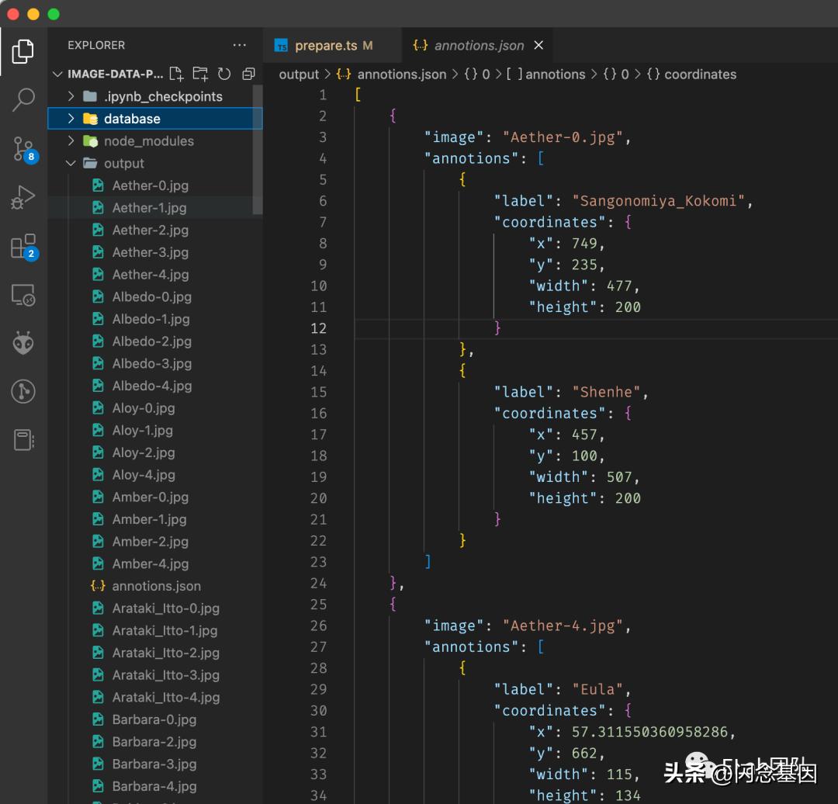Open the Extensions view icon
Image resolution: width=838 pixels, height=804 pixels.
(23, 247)
